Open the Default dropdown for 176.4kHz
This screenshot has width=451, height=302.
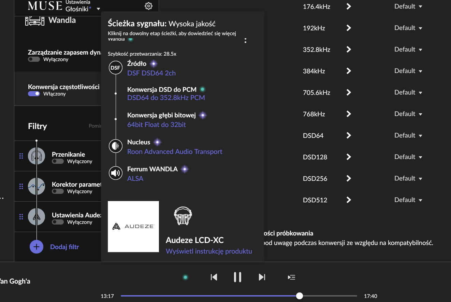pyautogui.click(x=408, y=6)
